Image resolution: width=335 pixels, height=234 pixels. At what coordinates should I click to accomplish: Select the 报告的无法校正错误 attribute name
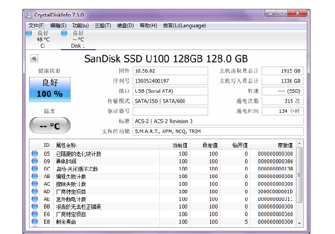point(79,207)
